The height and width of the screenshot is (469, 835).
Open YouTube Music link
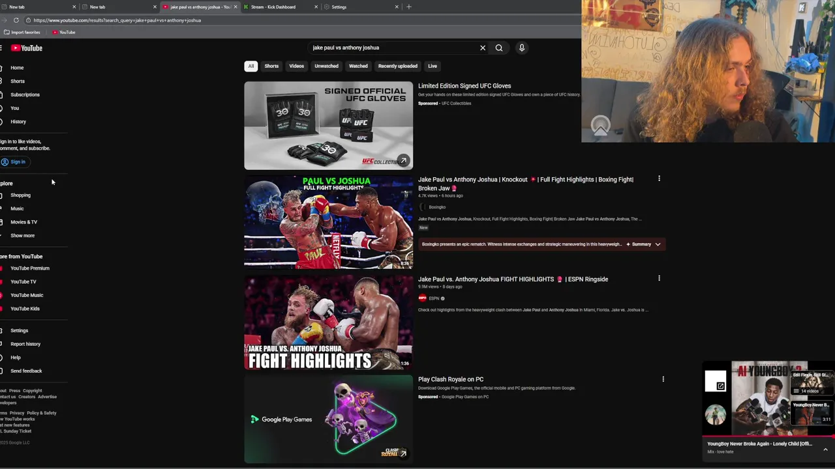click(27, 295)
